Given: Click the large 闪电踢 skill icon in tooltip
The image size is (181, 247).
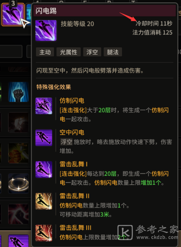Looking at the screenshot, I should pyautogui.click(x=46, y=30).
